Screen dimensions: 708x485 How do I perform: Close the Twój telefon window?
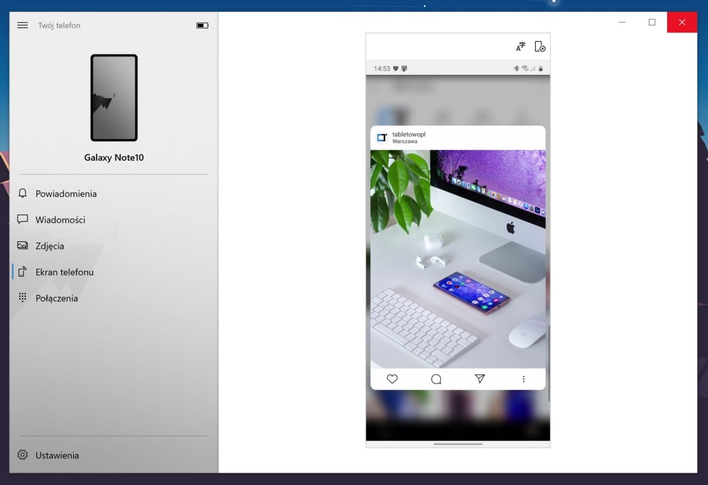tap(682, 22)
